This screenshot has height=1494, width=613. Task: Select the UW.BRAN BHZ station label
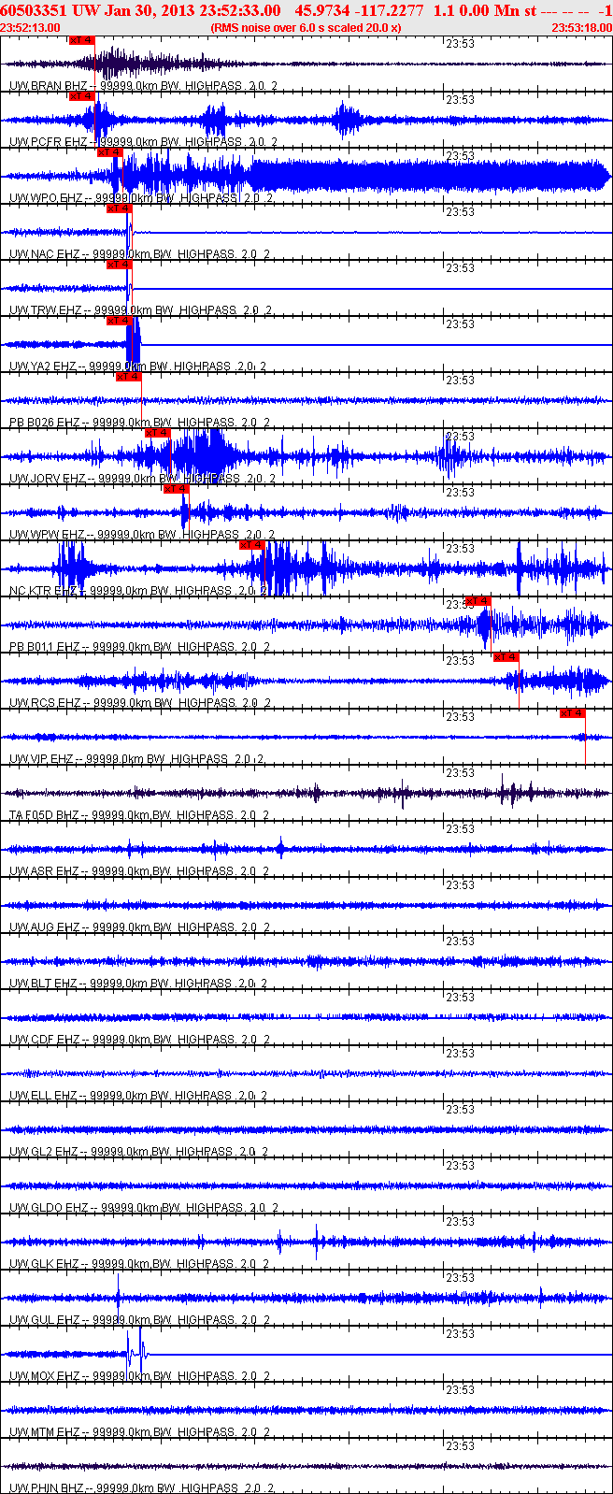49,86
